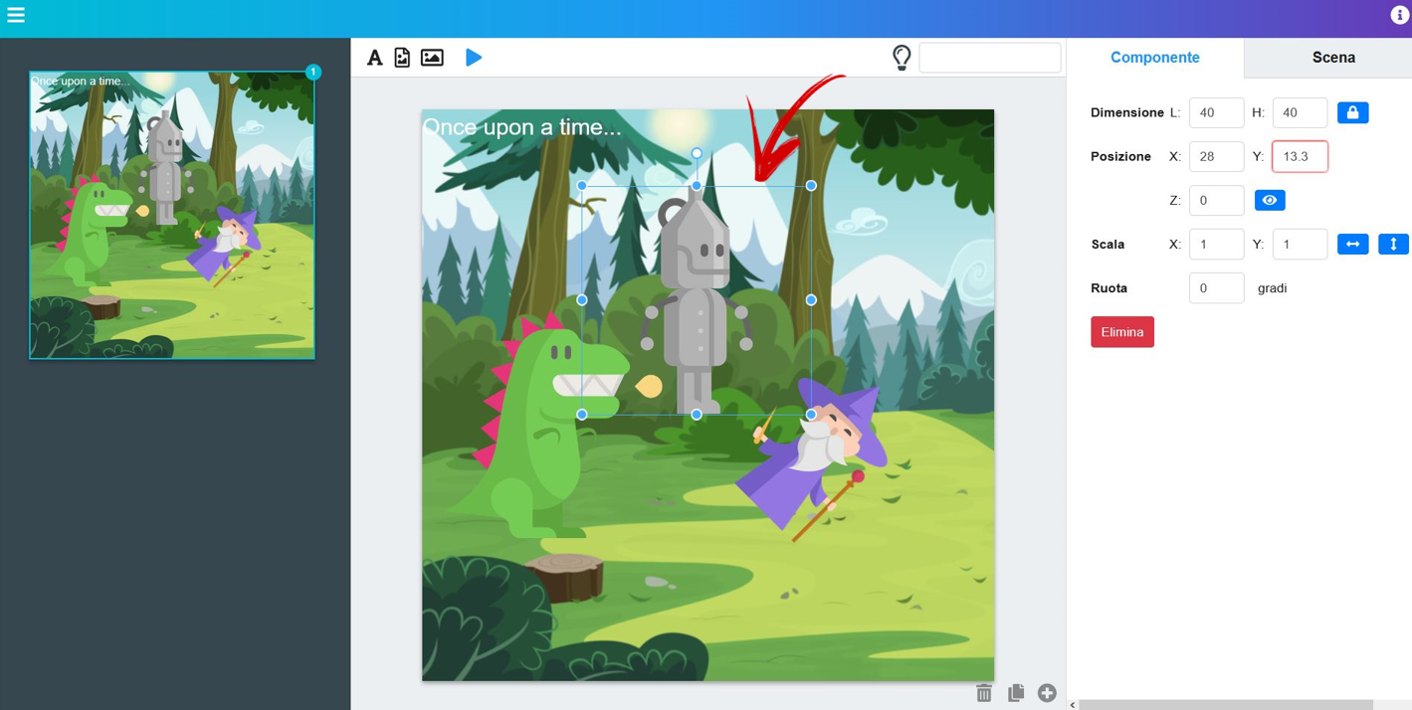This screenshot has height=710, width=1412.
Task: Add a text component
Action: [x=374, y=58]
